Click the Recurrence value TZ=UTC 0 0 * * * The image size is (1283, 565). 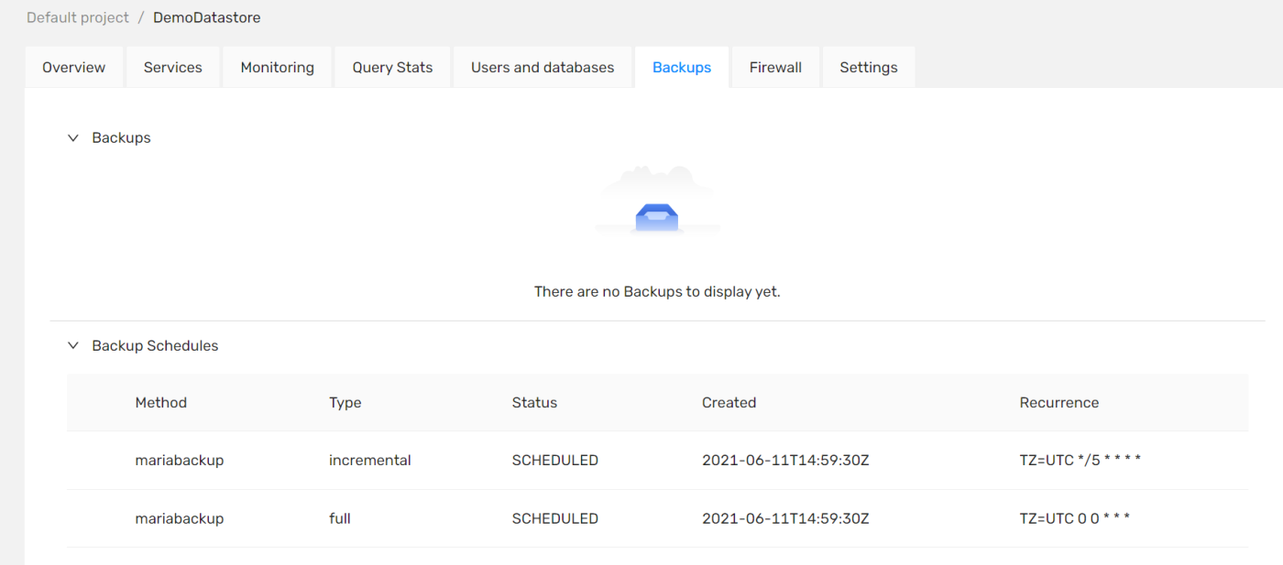pos(1075,517)
